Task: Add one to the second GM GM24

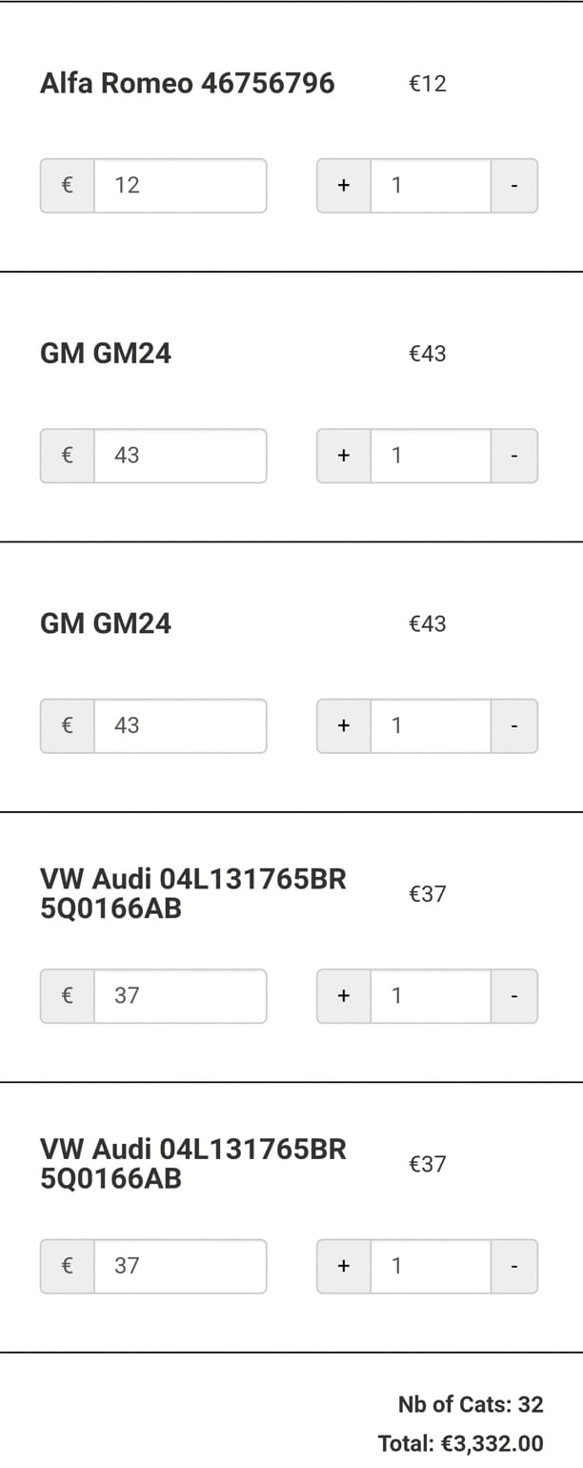Action: pos(344,726)
